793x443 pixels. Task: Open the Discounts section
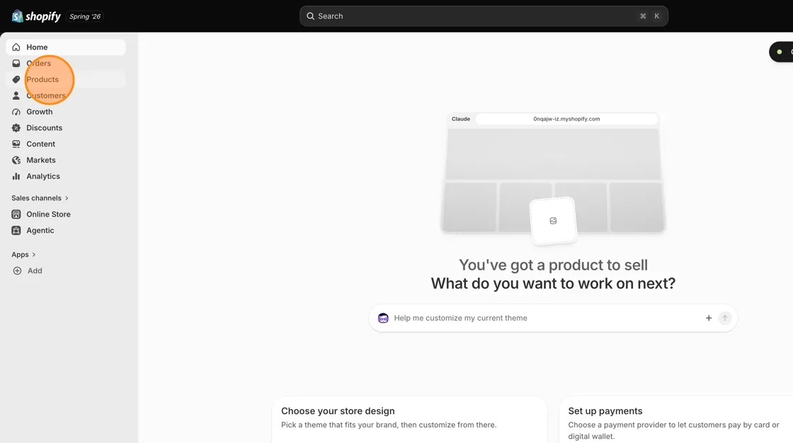pyautogui.click(x=66, y=128)
